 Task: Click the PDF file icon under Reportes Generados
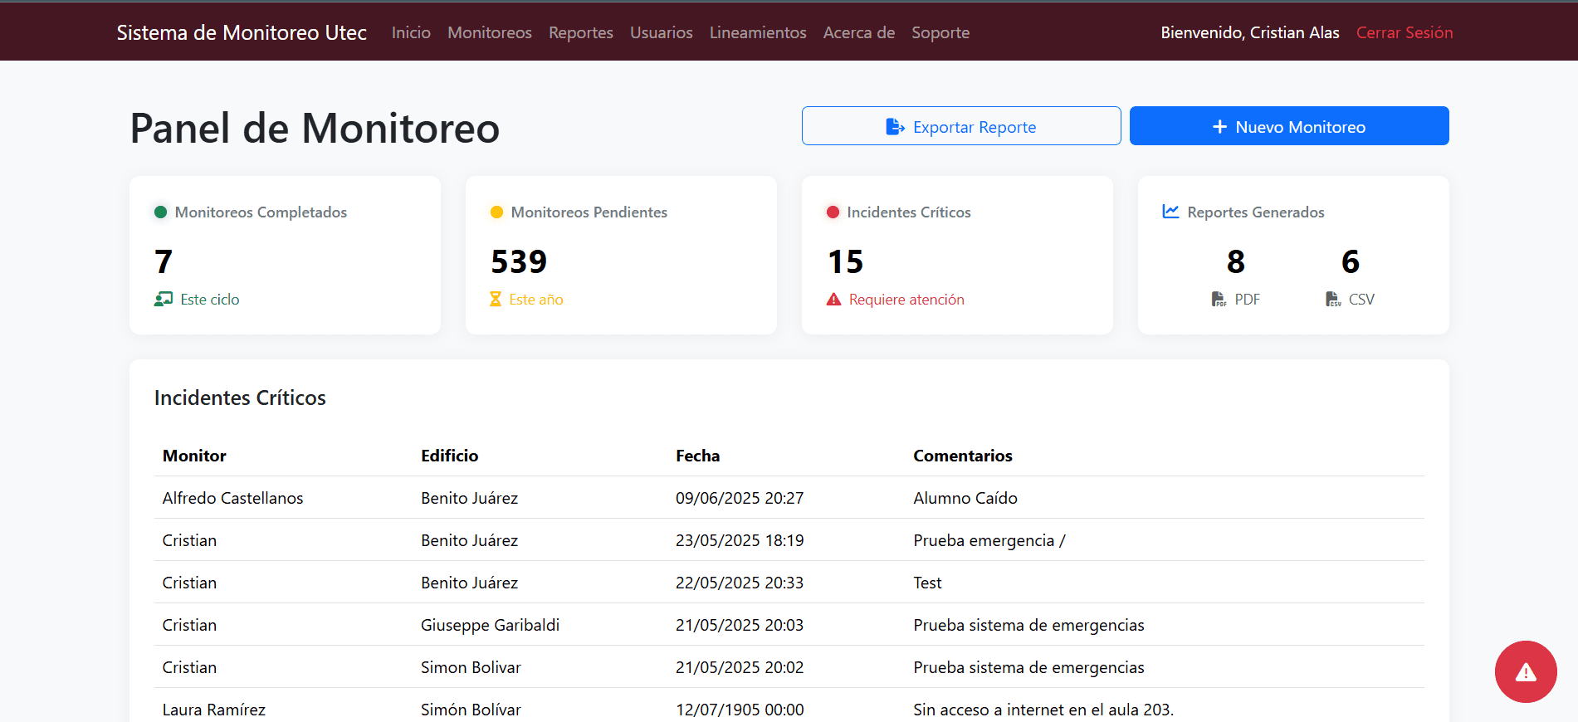point(1218,300)
